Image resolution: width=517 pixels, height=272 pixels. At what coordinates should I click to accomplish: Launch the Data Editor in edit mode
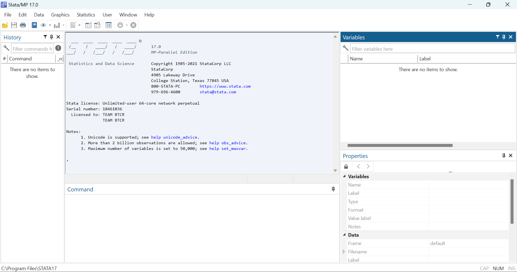pyautogui.click(x=88, y=25)
